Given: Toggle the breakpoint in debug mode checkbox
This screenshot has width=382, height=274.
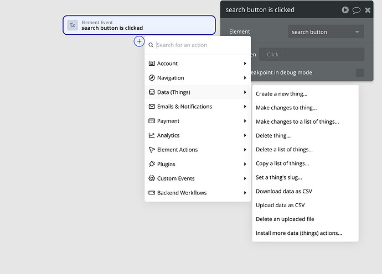Looking at the screenshot, I should tap(360, 72).
